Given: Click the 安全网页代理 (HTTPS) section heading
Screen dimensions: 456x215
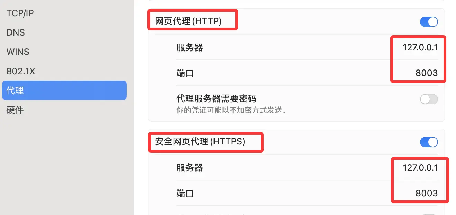Looking at the screenshot, I should tap(200, 142).
